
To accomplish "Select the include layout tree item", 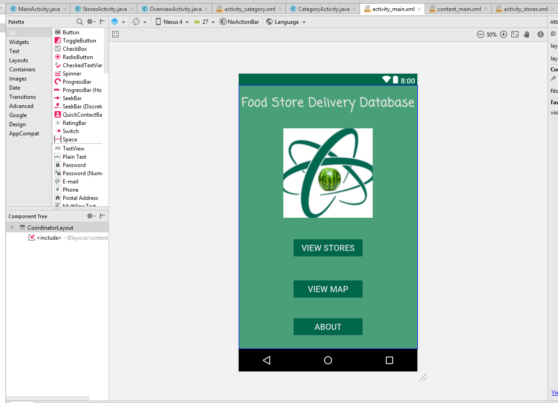I will pos(68,237).
